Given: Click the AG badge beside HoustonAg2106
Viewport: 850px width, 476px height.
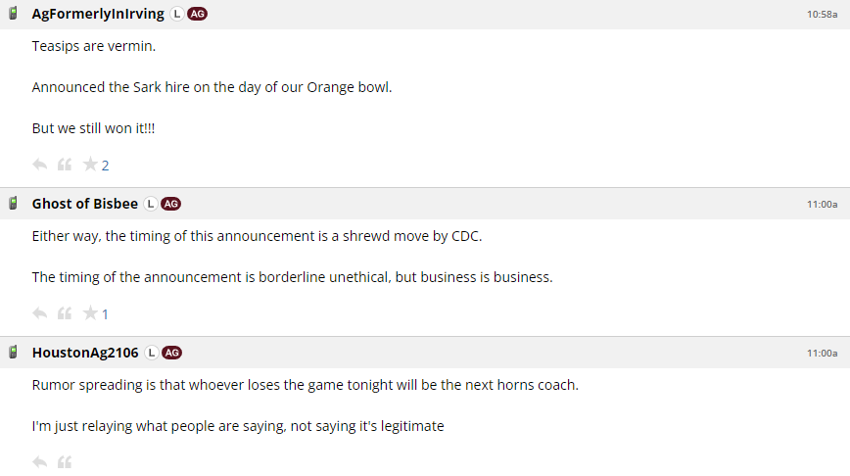Looking at the screenshot, I should (x=172, y=353).
